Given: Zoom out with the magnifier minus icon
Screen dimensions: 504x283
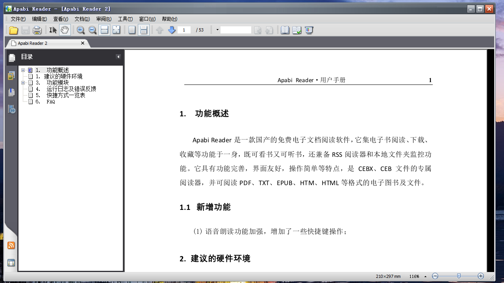Looking at the screenshot, I should click(92, 30).
